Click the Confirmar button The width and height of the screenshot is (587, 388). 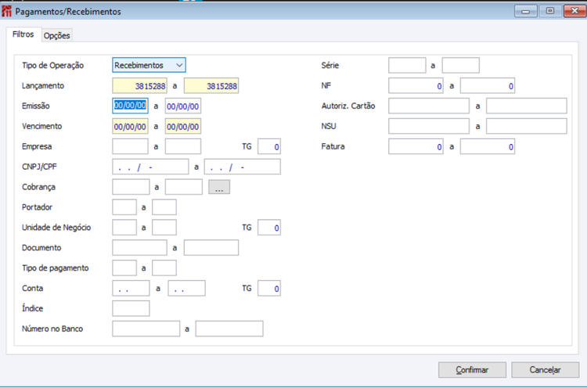click(472, 370)
